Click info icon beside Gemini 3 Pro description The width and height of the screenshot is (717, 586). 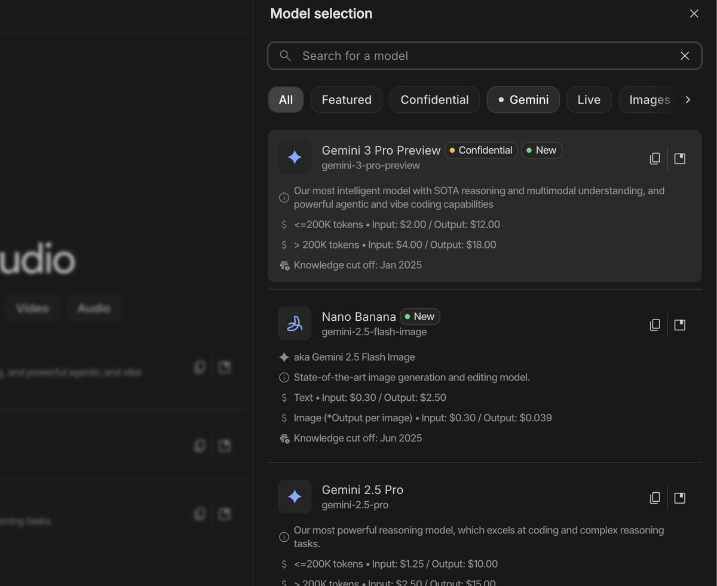pos(284,197)
